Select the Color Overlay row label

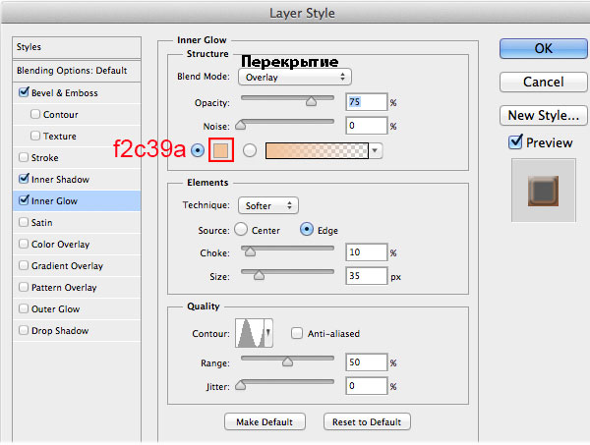point(61,245)
